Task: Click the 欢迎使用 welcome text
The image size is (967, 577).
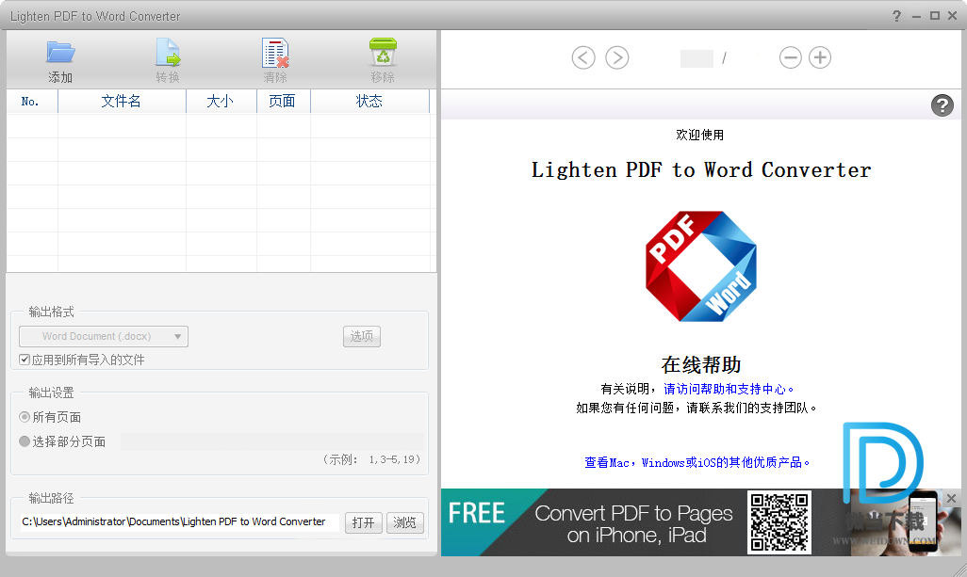Action: tap(700, 135)
